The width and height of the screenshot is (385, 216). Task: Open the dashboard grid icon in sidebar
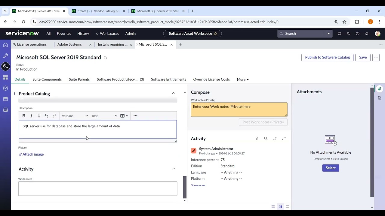5,77
